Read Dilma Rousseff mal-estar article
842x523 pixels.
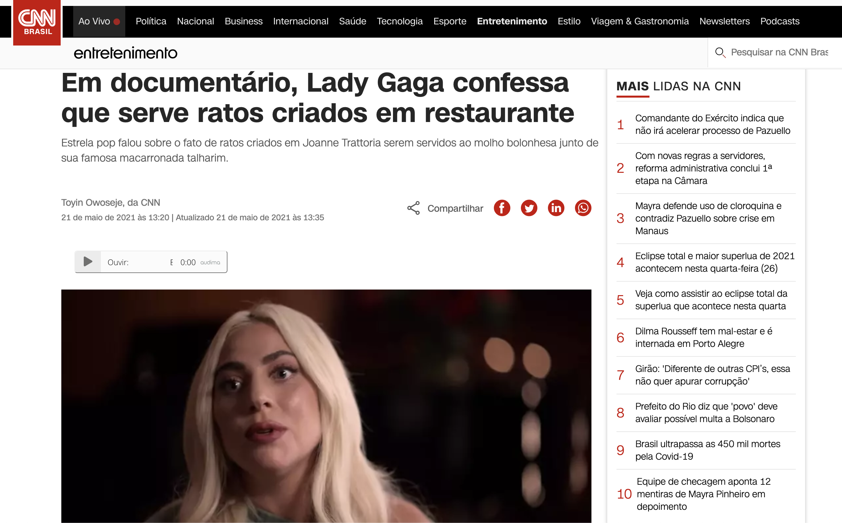pyautogui.click(x=704, y=338)
